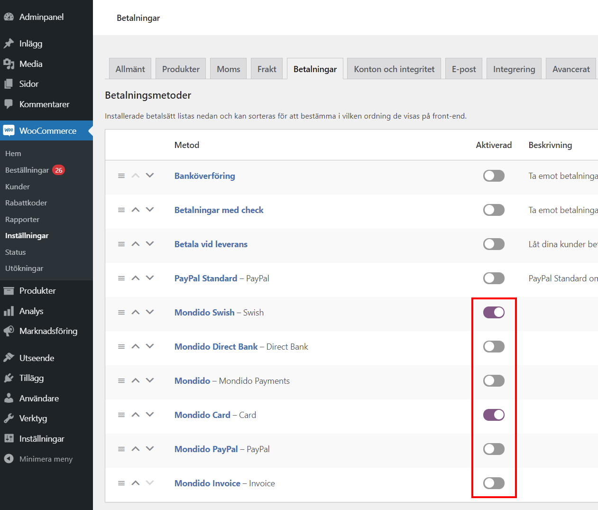
Task: Move Mondido Swish down one position
Action: (x=150, y=312)
